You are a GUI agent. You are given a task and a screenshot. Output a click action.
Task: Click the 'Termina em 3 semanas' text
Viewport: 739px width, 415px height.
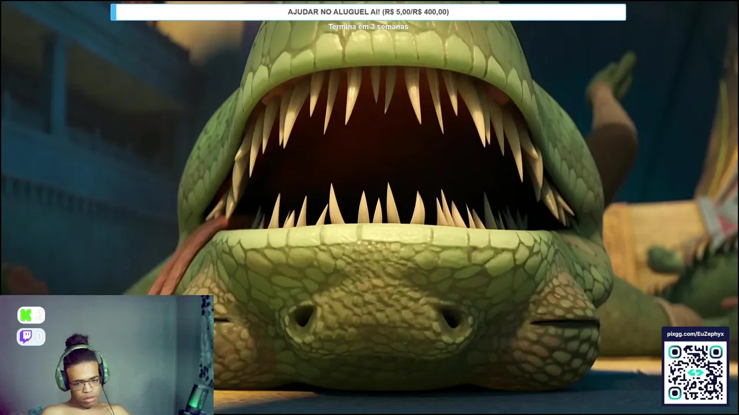pos(368,27)
